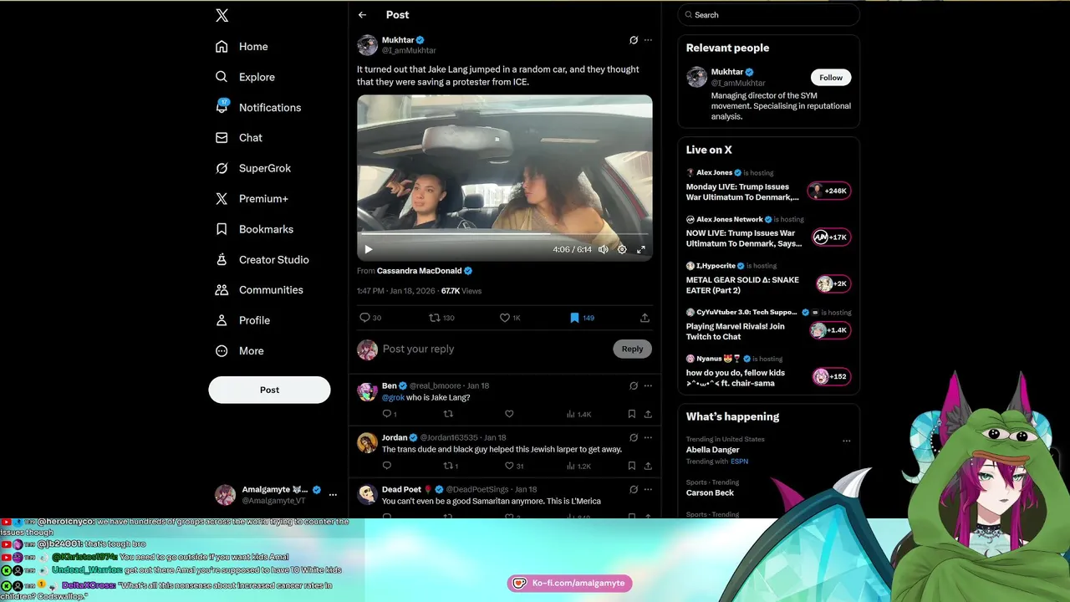Click the @grok mention in Ben's reply
Viewport: 1070px width, 602px height.
point(393,398)
